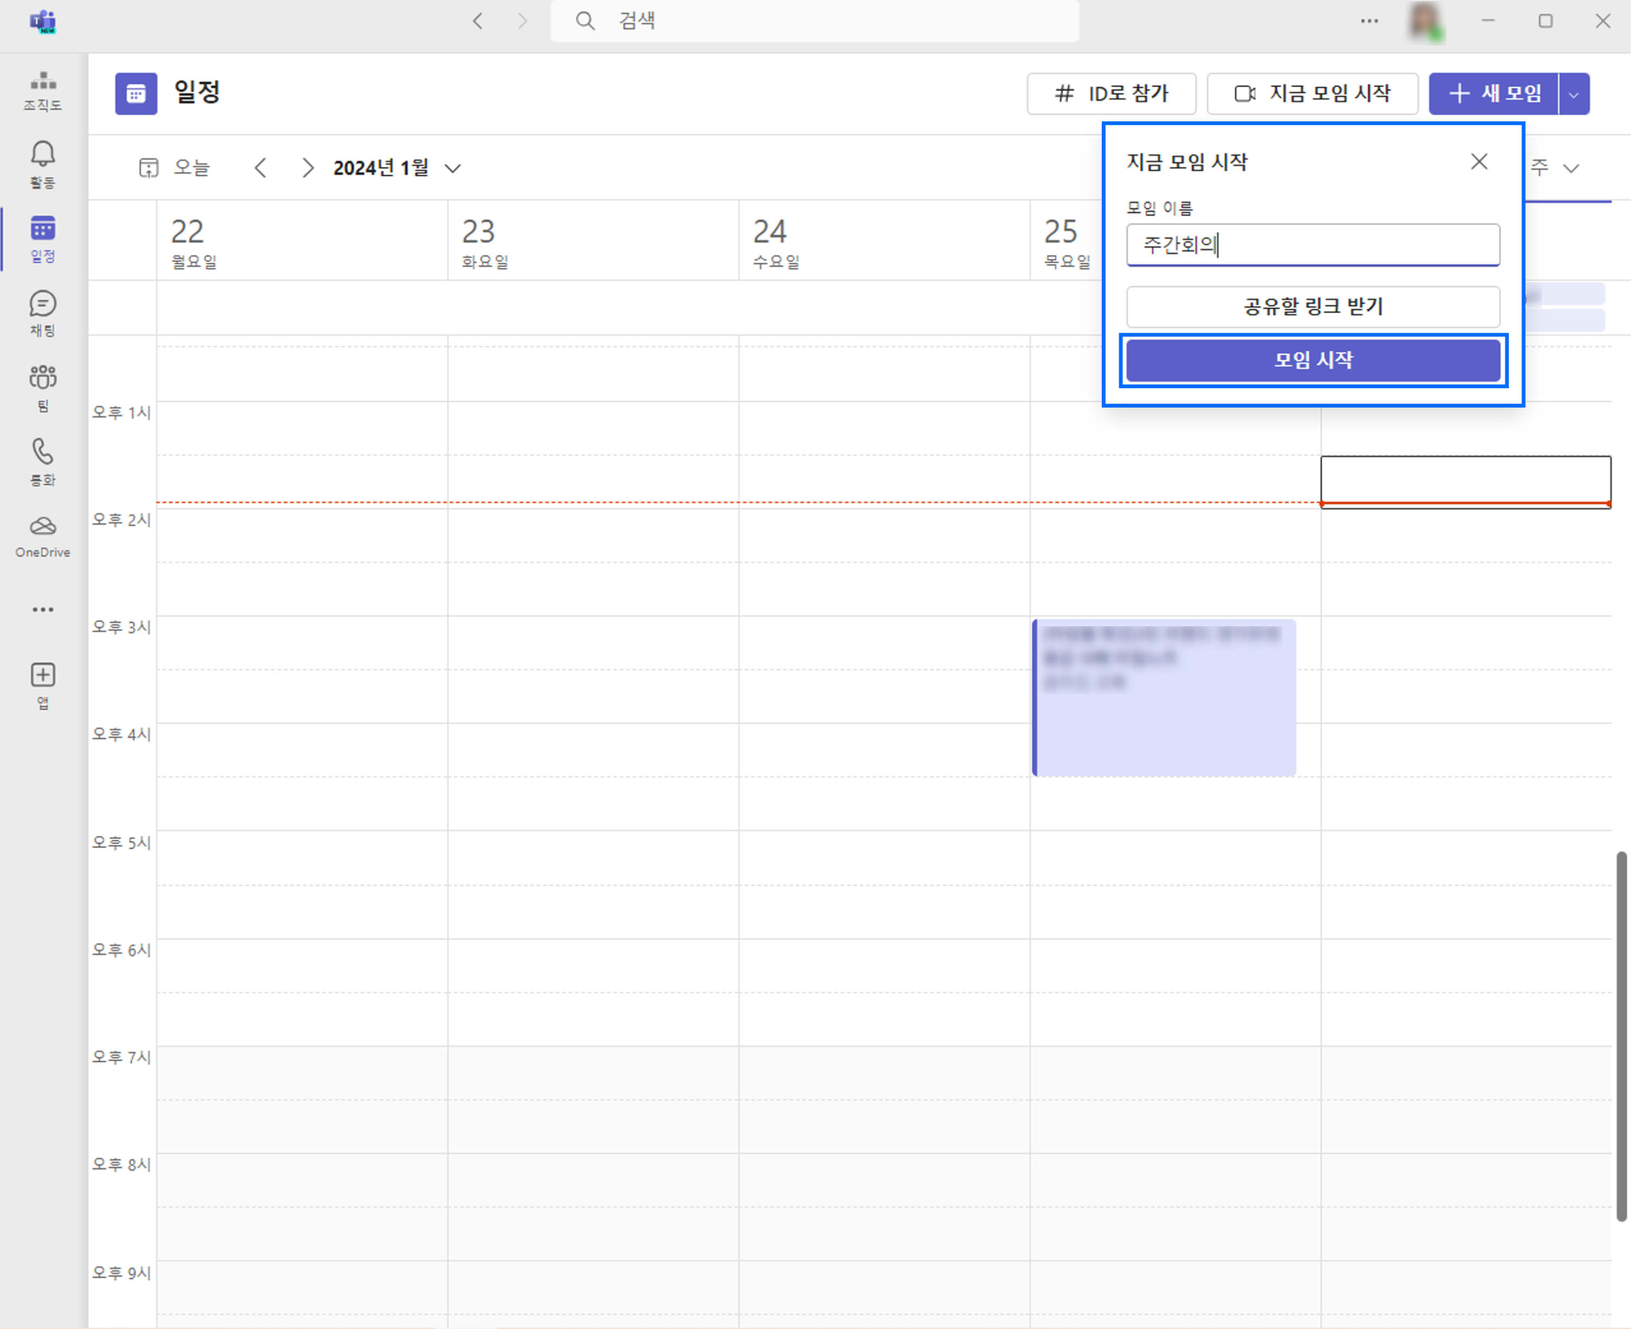Open the OneDrive cloud icon
Screen dimensions: 1631x1329
(x=43, y=535)
